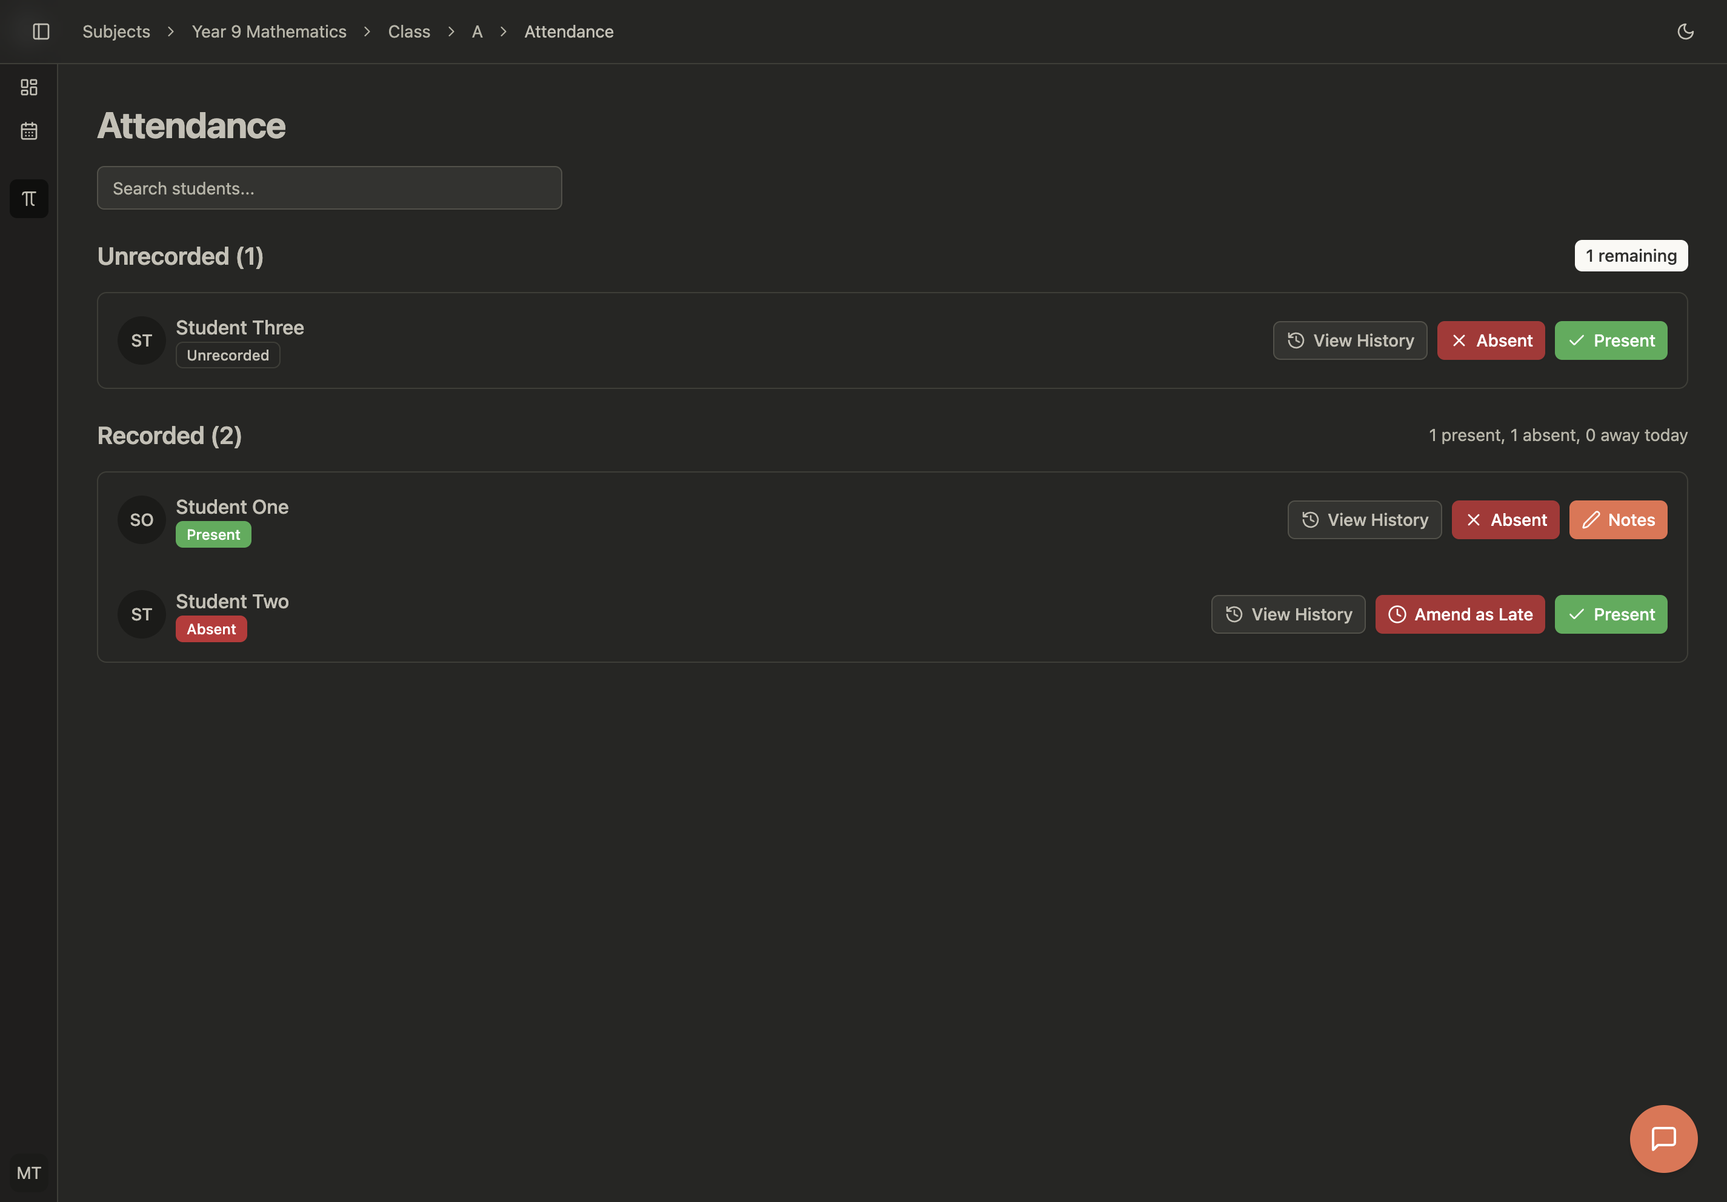Open Notes for Student One
This screenshot has height=1202, width=1727.
[x=1617, y=519]
